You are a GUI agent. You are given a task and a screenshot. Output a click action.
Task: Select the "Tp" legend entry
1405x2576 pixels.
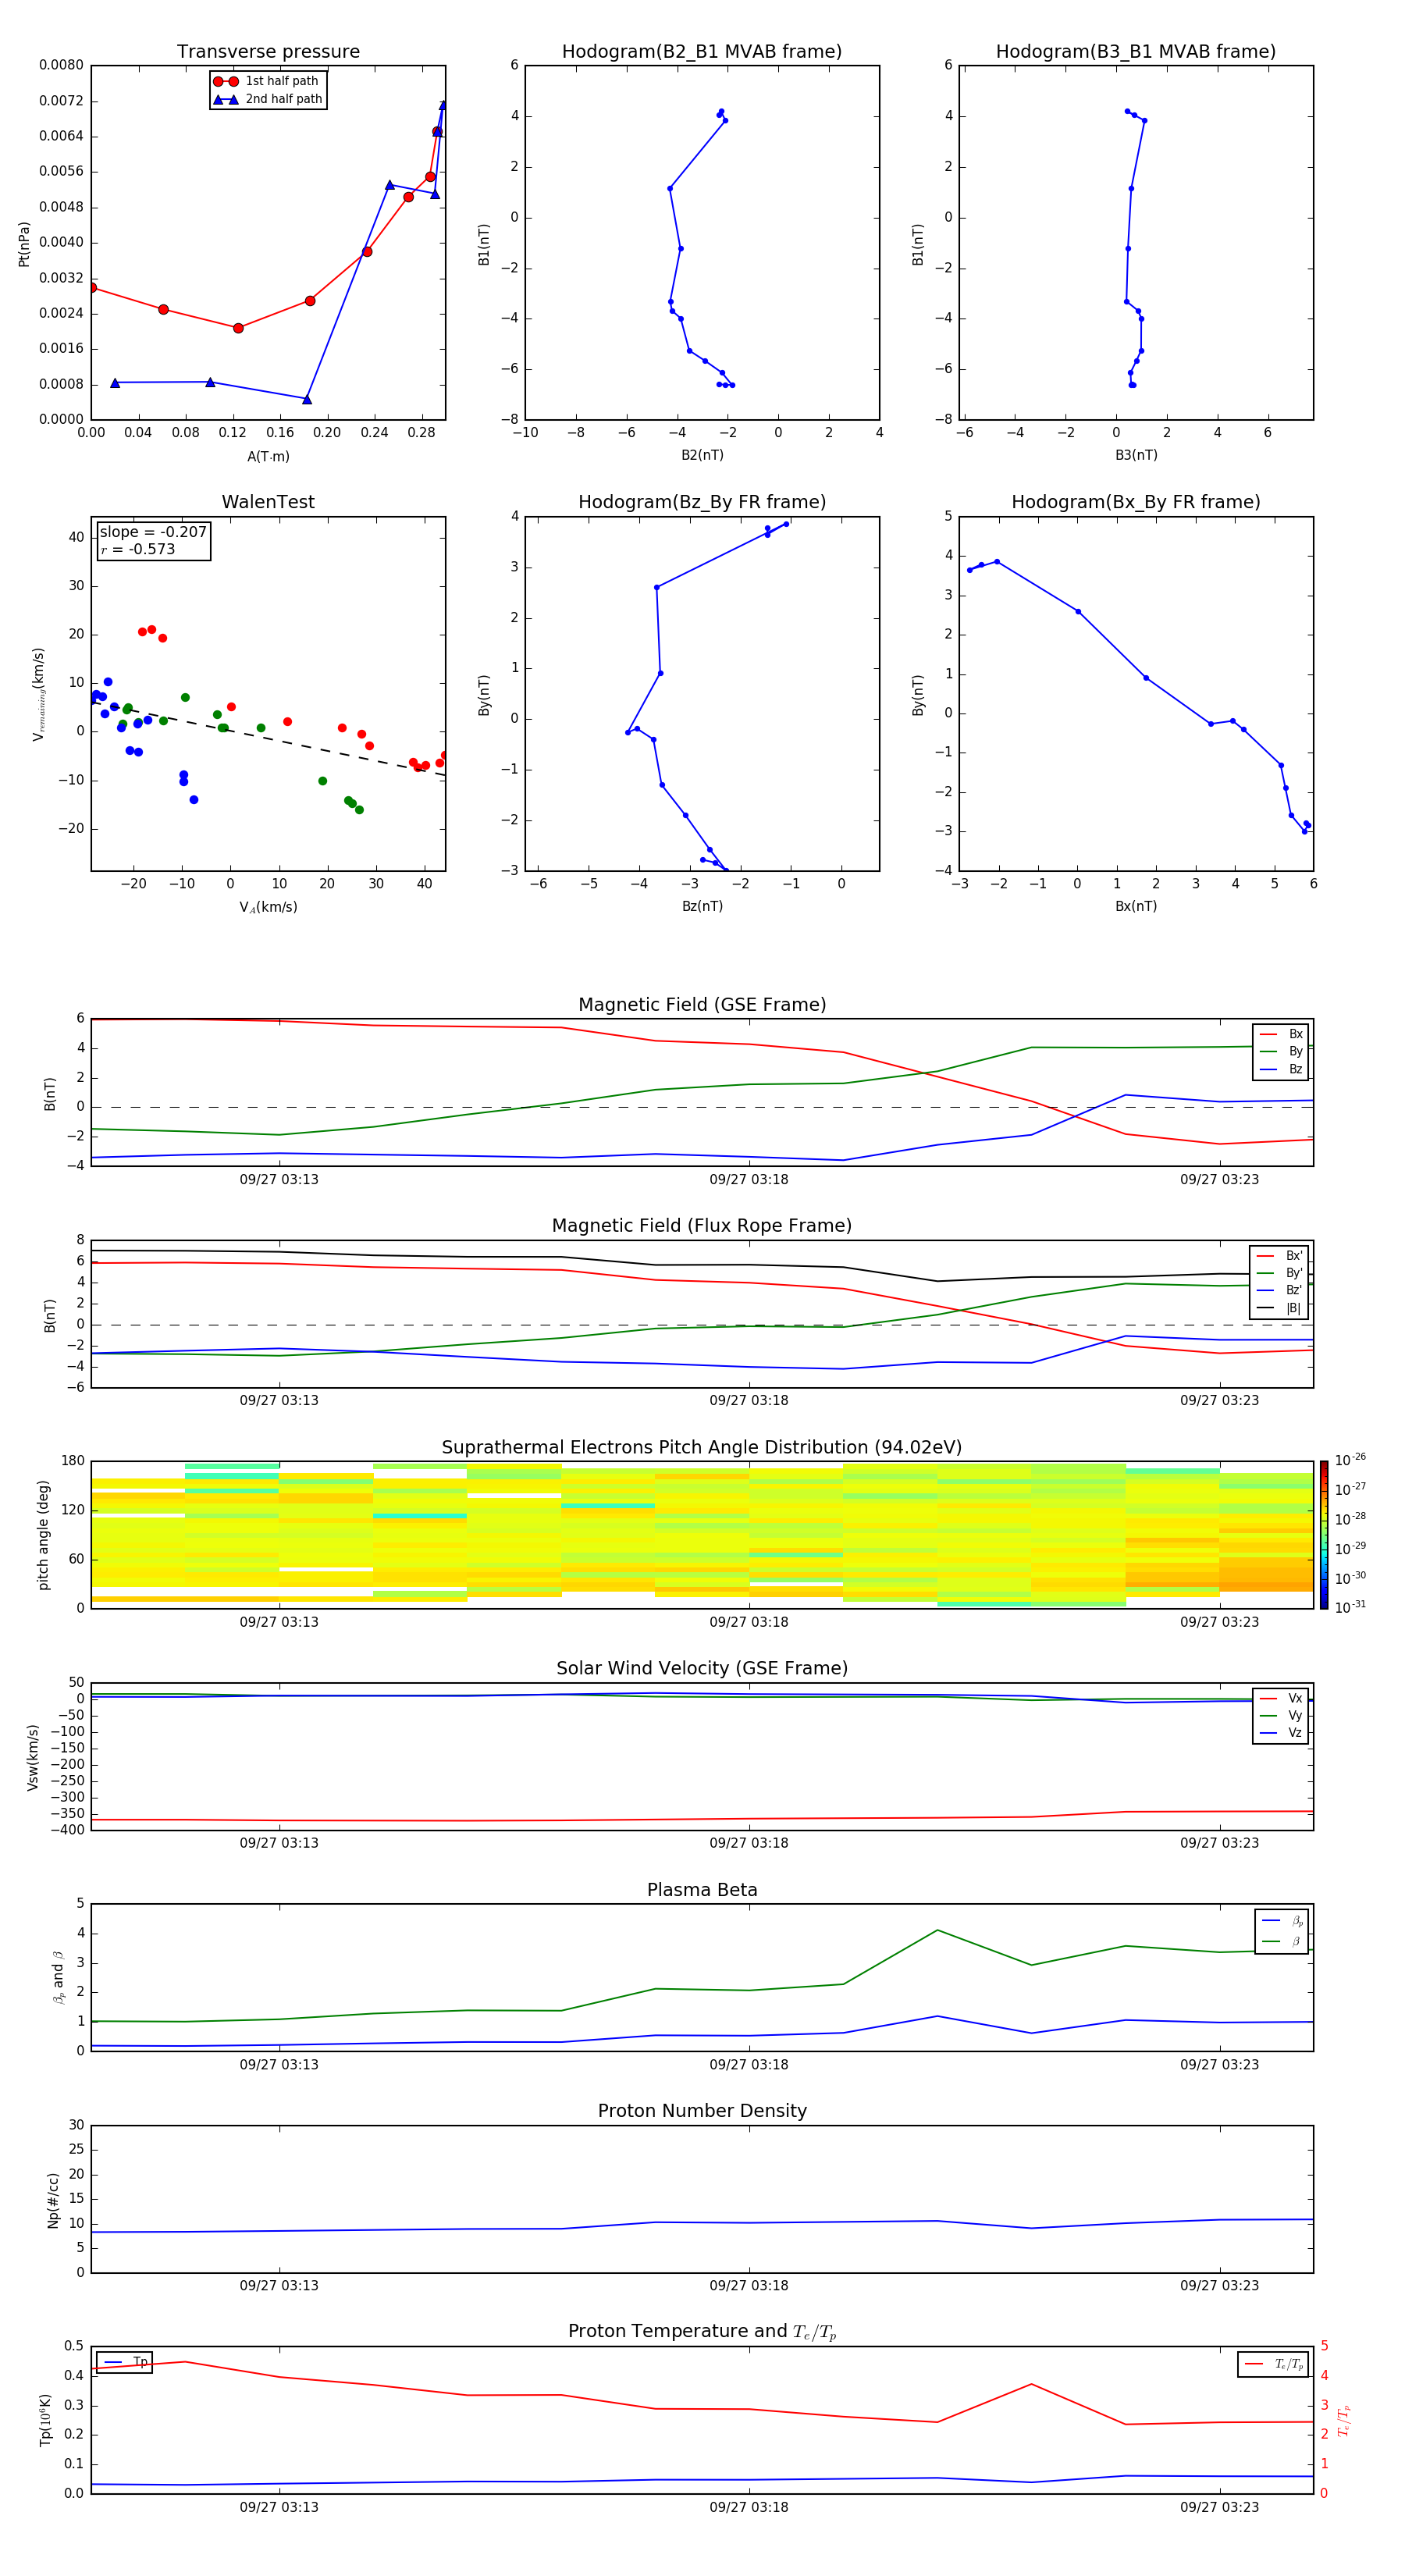pyautogui.click(x=125, y=2362)
